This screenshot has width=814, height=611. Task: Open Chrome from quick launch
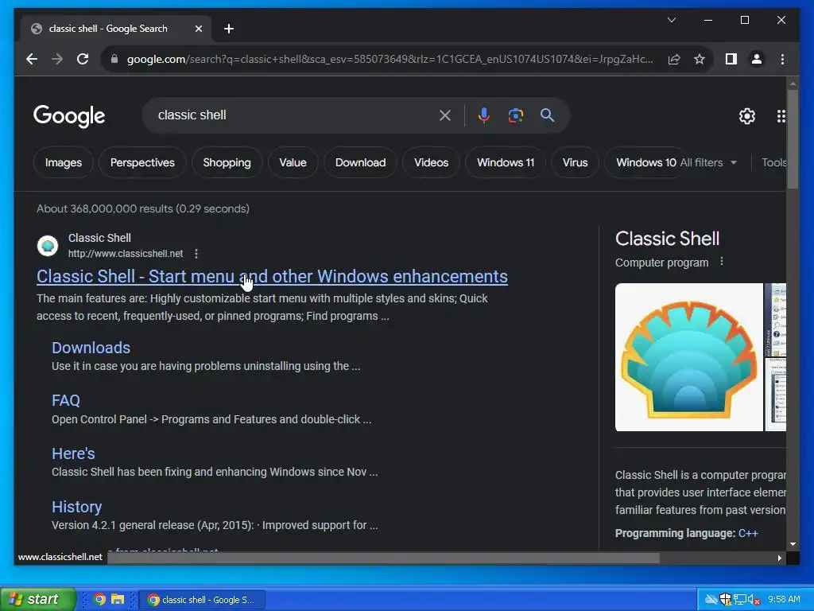[99, 599]
